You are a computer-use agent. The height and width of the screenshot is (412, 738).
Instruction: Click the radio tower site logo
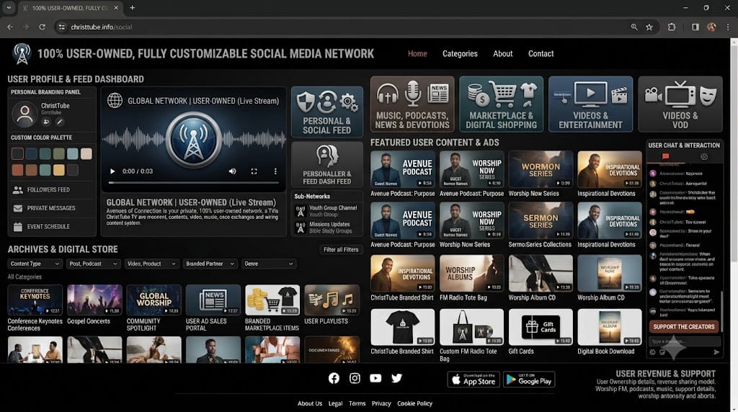[22, 54]
